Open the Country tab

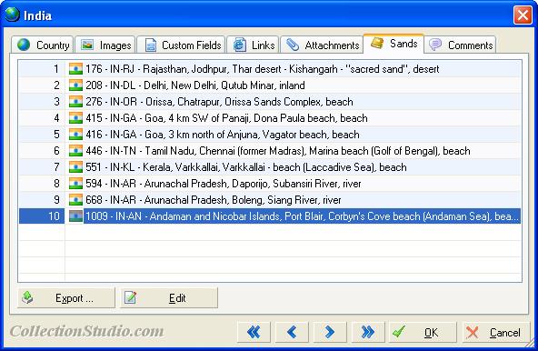tap(43, 45)
